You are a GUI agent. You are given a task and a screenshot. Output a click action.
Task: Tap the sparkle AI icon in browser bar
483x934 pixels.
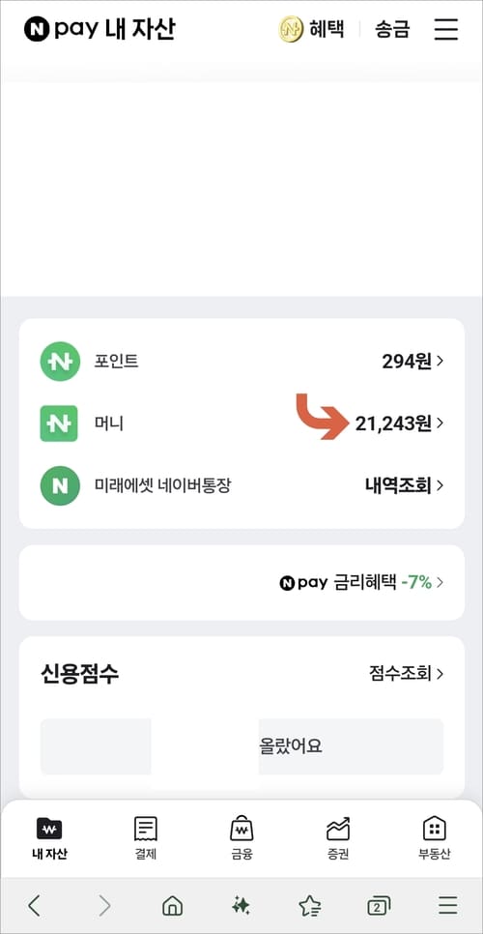[241, 905]
